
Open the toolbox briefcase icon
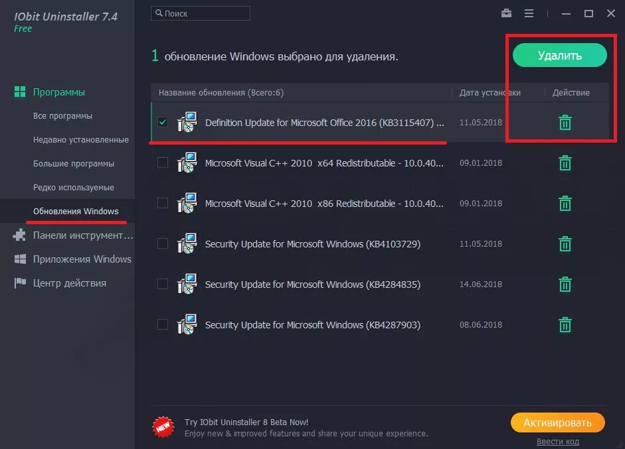506,13
